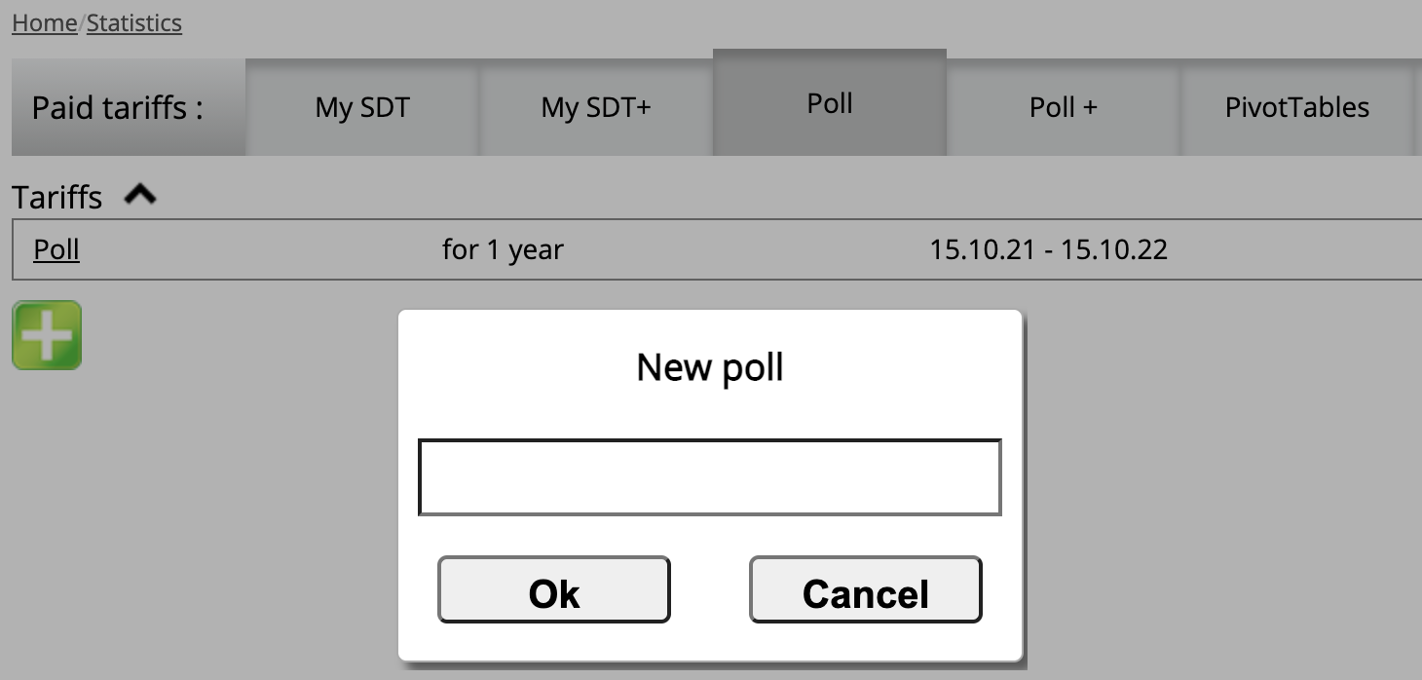Click the slash between Home and Statistics
1422x680 pixels.
82,22
